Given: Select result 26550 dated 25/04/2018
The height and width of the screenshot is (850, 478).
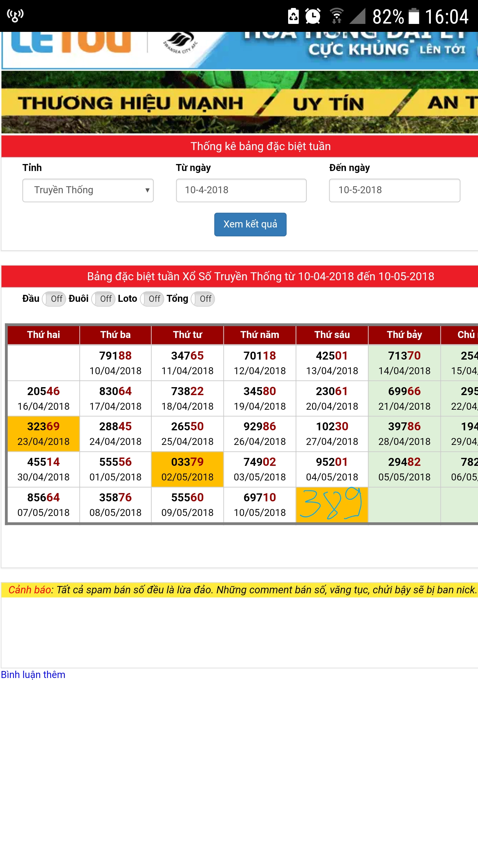Looking at the screenshot, I should pyautogui.click(x=188, y=434).
